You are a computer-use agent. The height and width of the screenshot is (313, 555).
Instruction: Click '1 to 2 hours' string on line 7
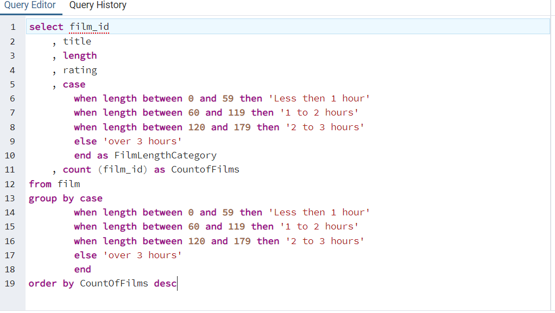[319, 112]
